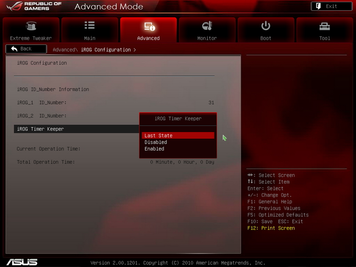Viewport: 356px width, 267px height.
Task: Click the Extreme Tweaker chip icon
Action: [x=31, y=26]
